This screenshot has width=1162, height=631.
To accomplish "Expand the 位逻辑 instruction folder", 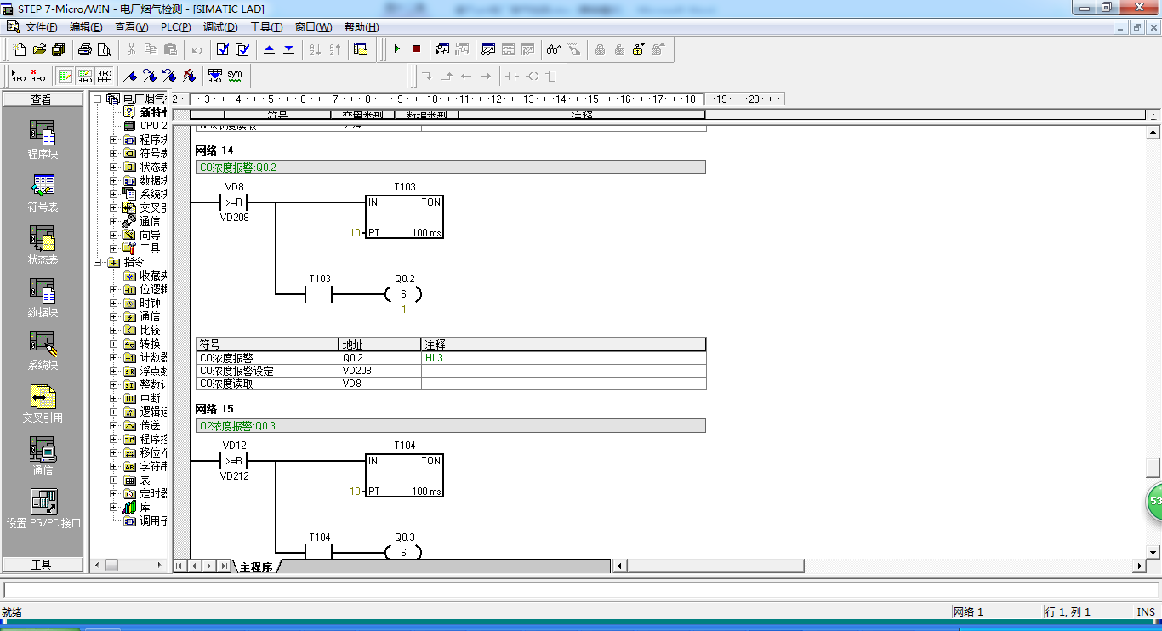I will tap(114, 289).
